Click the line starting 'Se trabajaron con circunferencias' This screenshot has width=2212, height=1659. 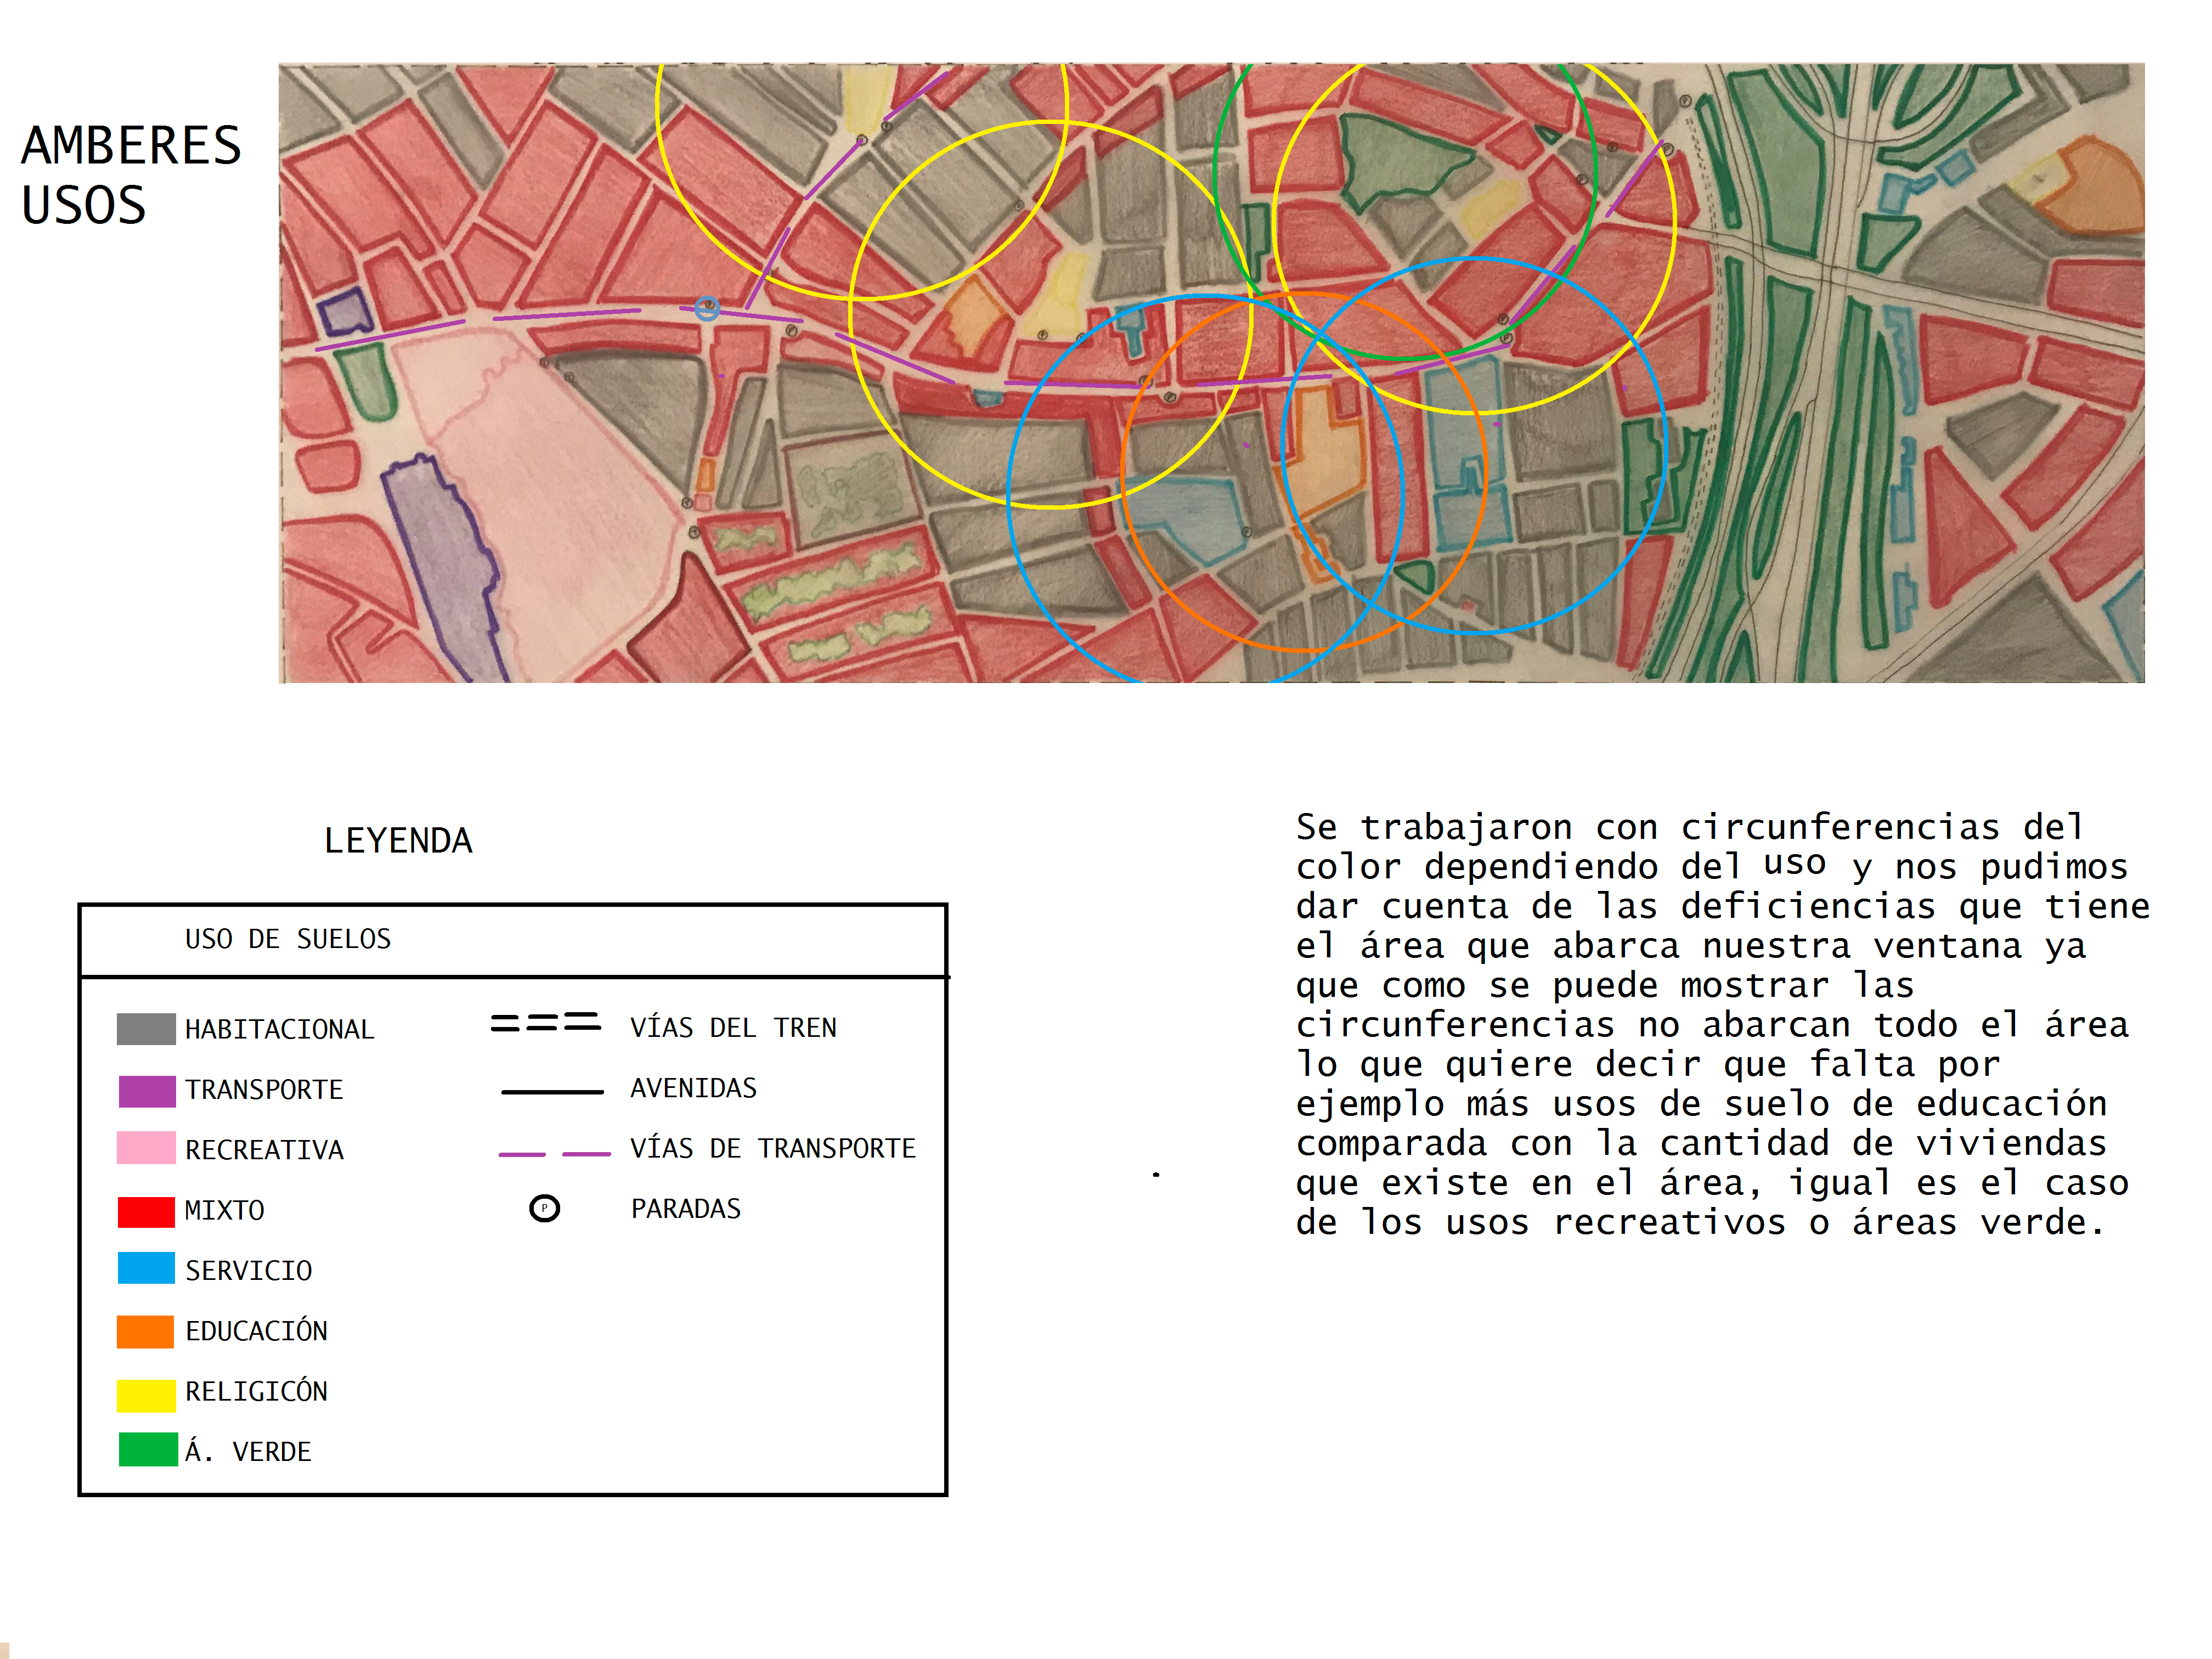1689,827
